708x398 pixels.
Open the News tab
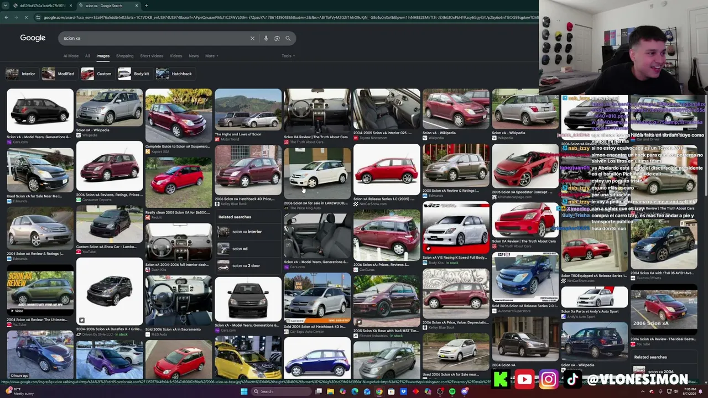(x=194, y=56)
